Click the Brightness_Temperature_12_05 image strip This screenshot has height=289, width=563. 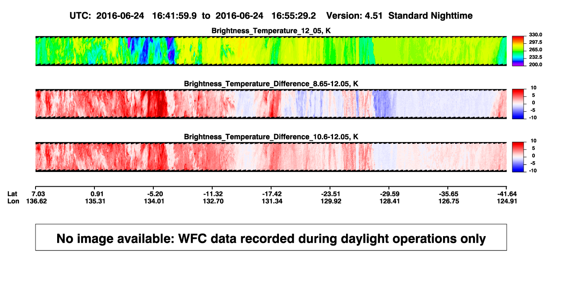pos(271,51)
